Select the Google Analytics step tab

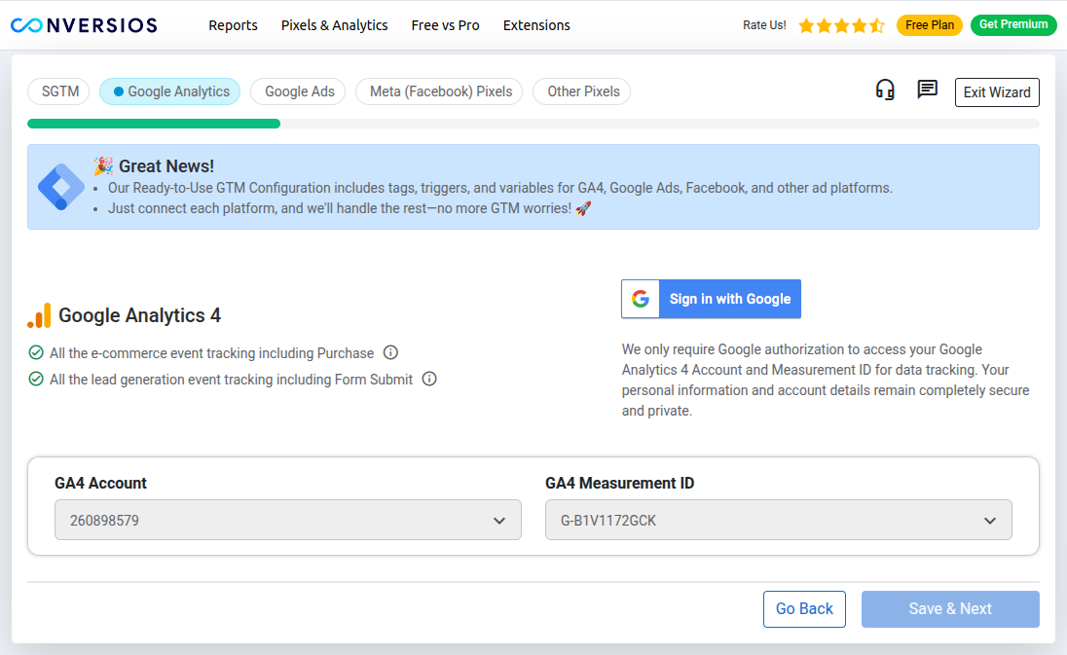(170, 91)
